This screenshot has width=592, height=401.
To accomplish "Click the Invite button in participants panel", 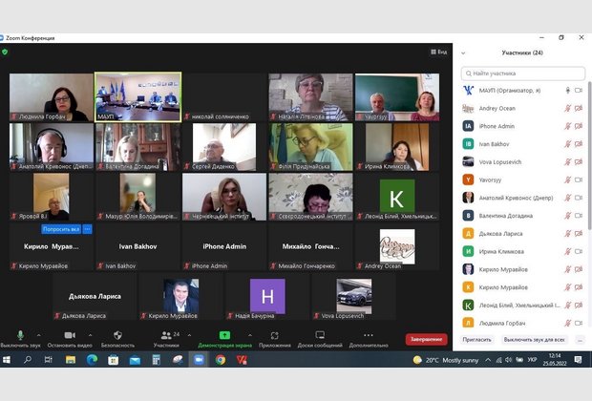I will pos(476,339).
